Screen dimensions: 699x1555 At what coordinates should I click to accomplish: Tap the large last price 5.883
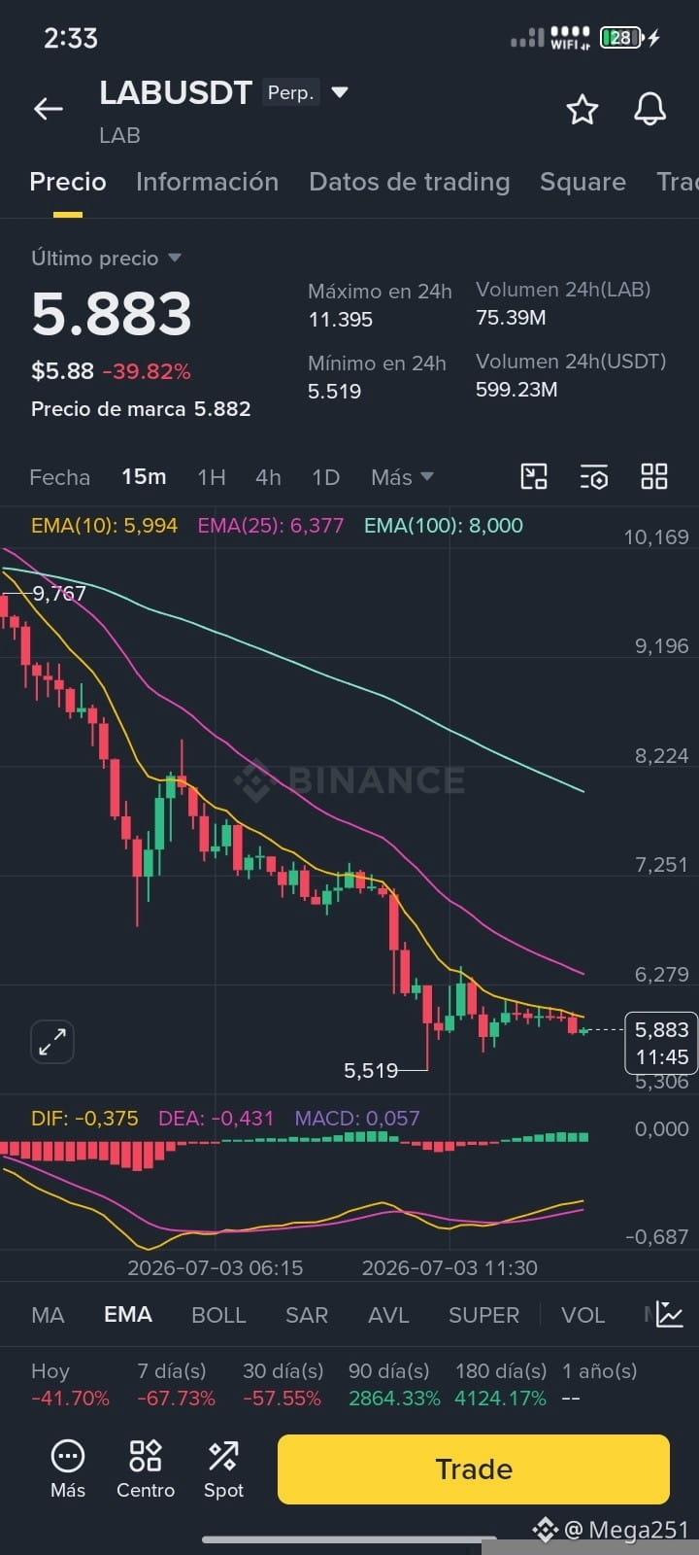pos(112,314)
